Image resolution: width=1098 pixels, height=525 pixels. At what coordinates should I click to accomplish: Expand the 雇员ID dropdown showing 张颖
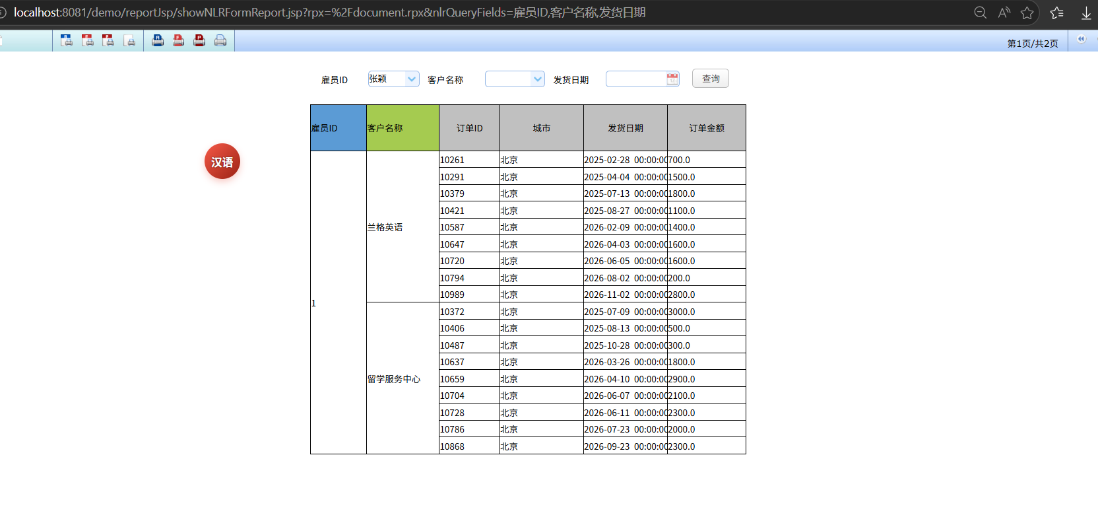coord(412,79)
